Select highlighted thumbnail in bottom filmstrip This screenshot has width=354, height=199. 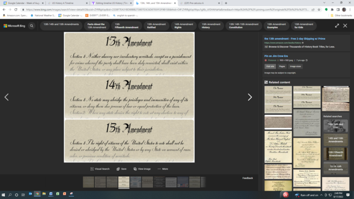coord(124,182)
